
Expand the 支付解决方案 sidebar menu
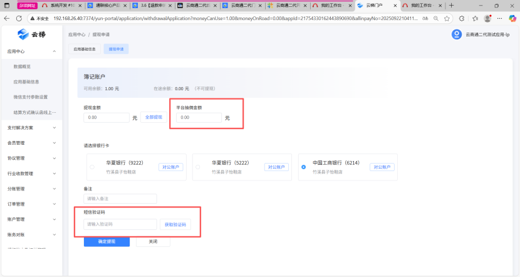tap(55, 127)
